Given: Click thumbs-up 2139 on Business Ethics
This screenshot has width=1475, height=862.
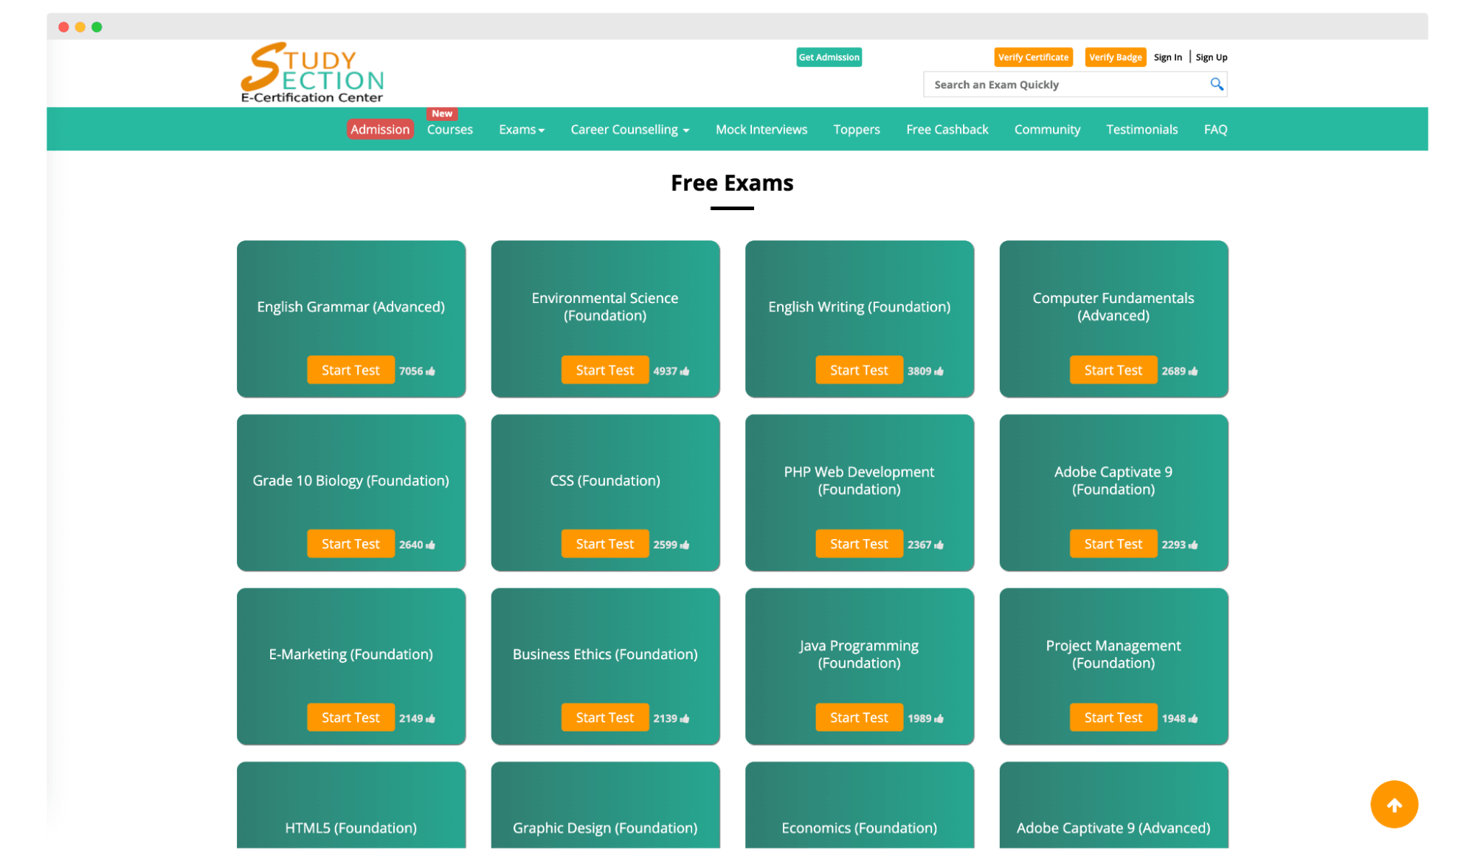Looking at the screenshot, I should (x=685, y=718).
